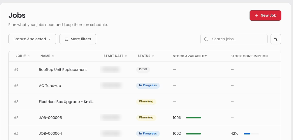Open the column settings icon button
The image size is (293, 140).
[x=276, y=39]
